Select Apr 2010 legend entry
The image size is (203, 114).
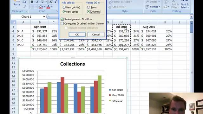tap(116, 90)
